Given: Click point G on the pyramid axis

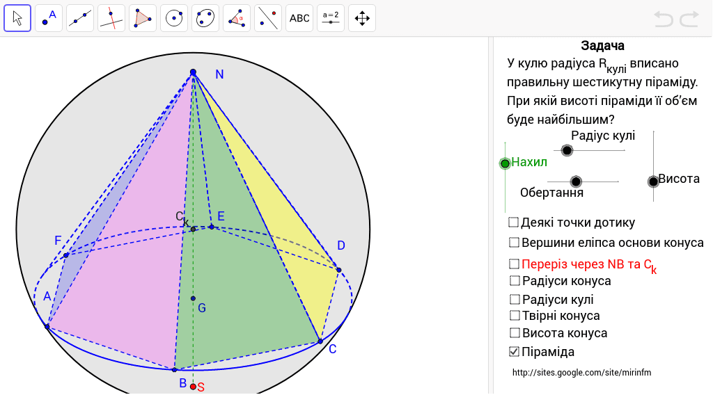Looking at the screenshot, I should click(x=193, y=298).
